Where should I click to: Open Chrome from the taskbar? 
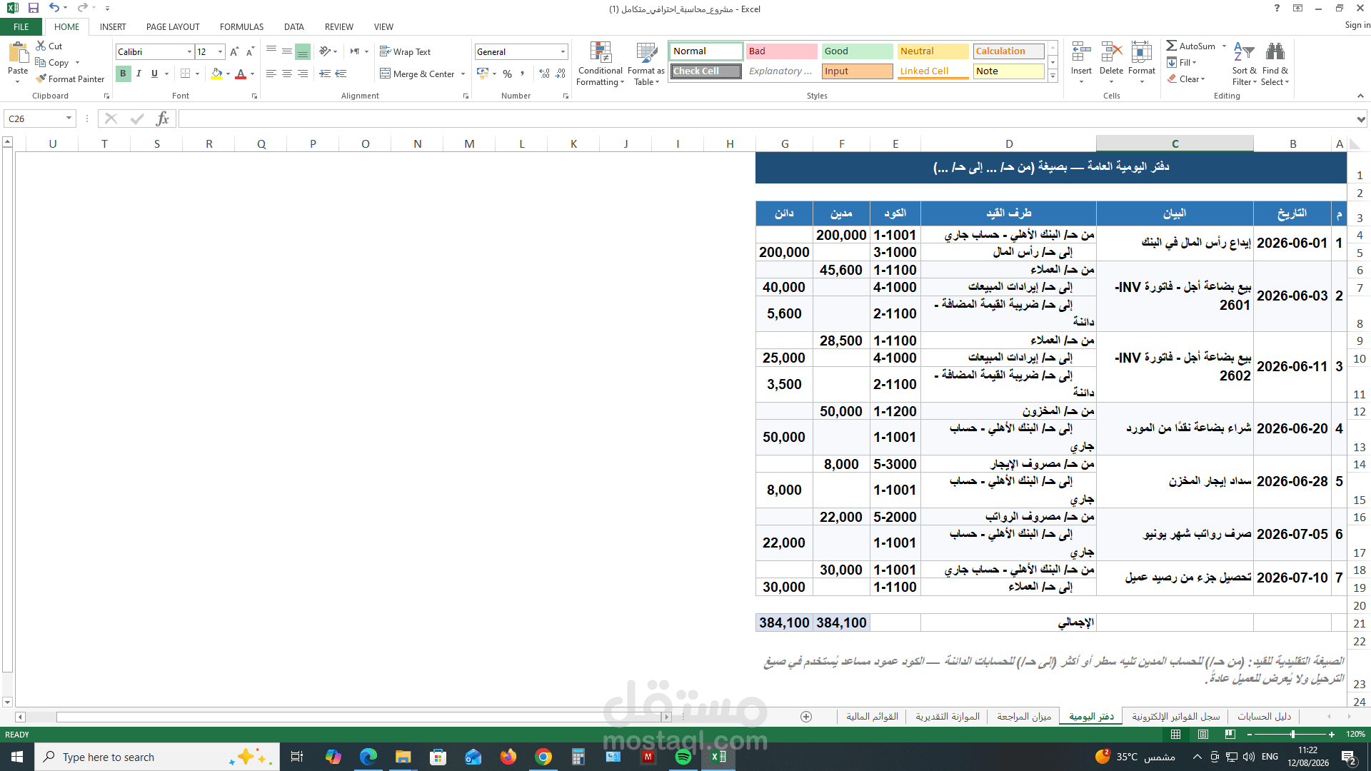coord(543,757)
